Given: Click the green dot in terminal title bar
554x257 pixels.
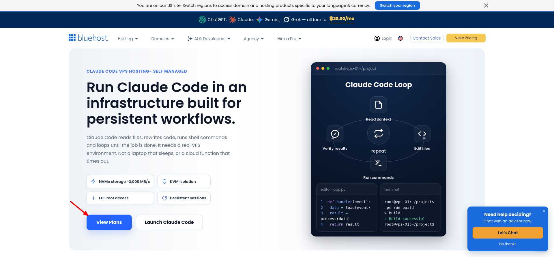Looking at the screenshot, I should [328, 68].
